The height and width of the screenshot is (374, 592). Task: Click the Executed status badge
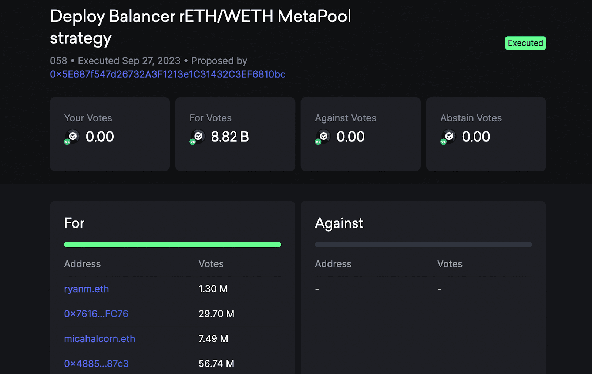(525, 43)
